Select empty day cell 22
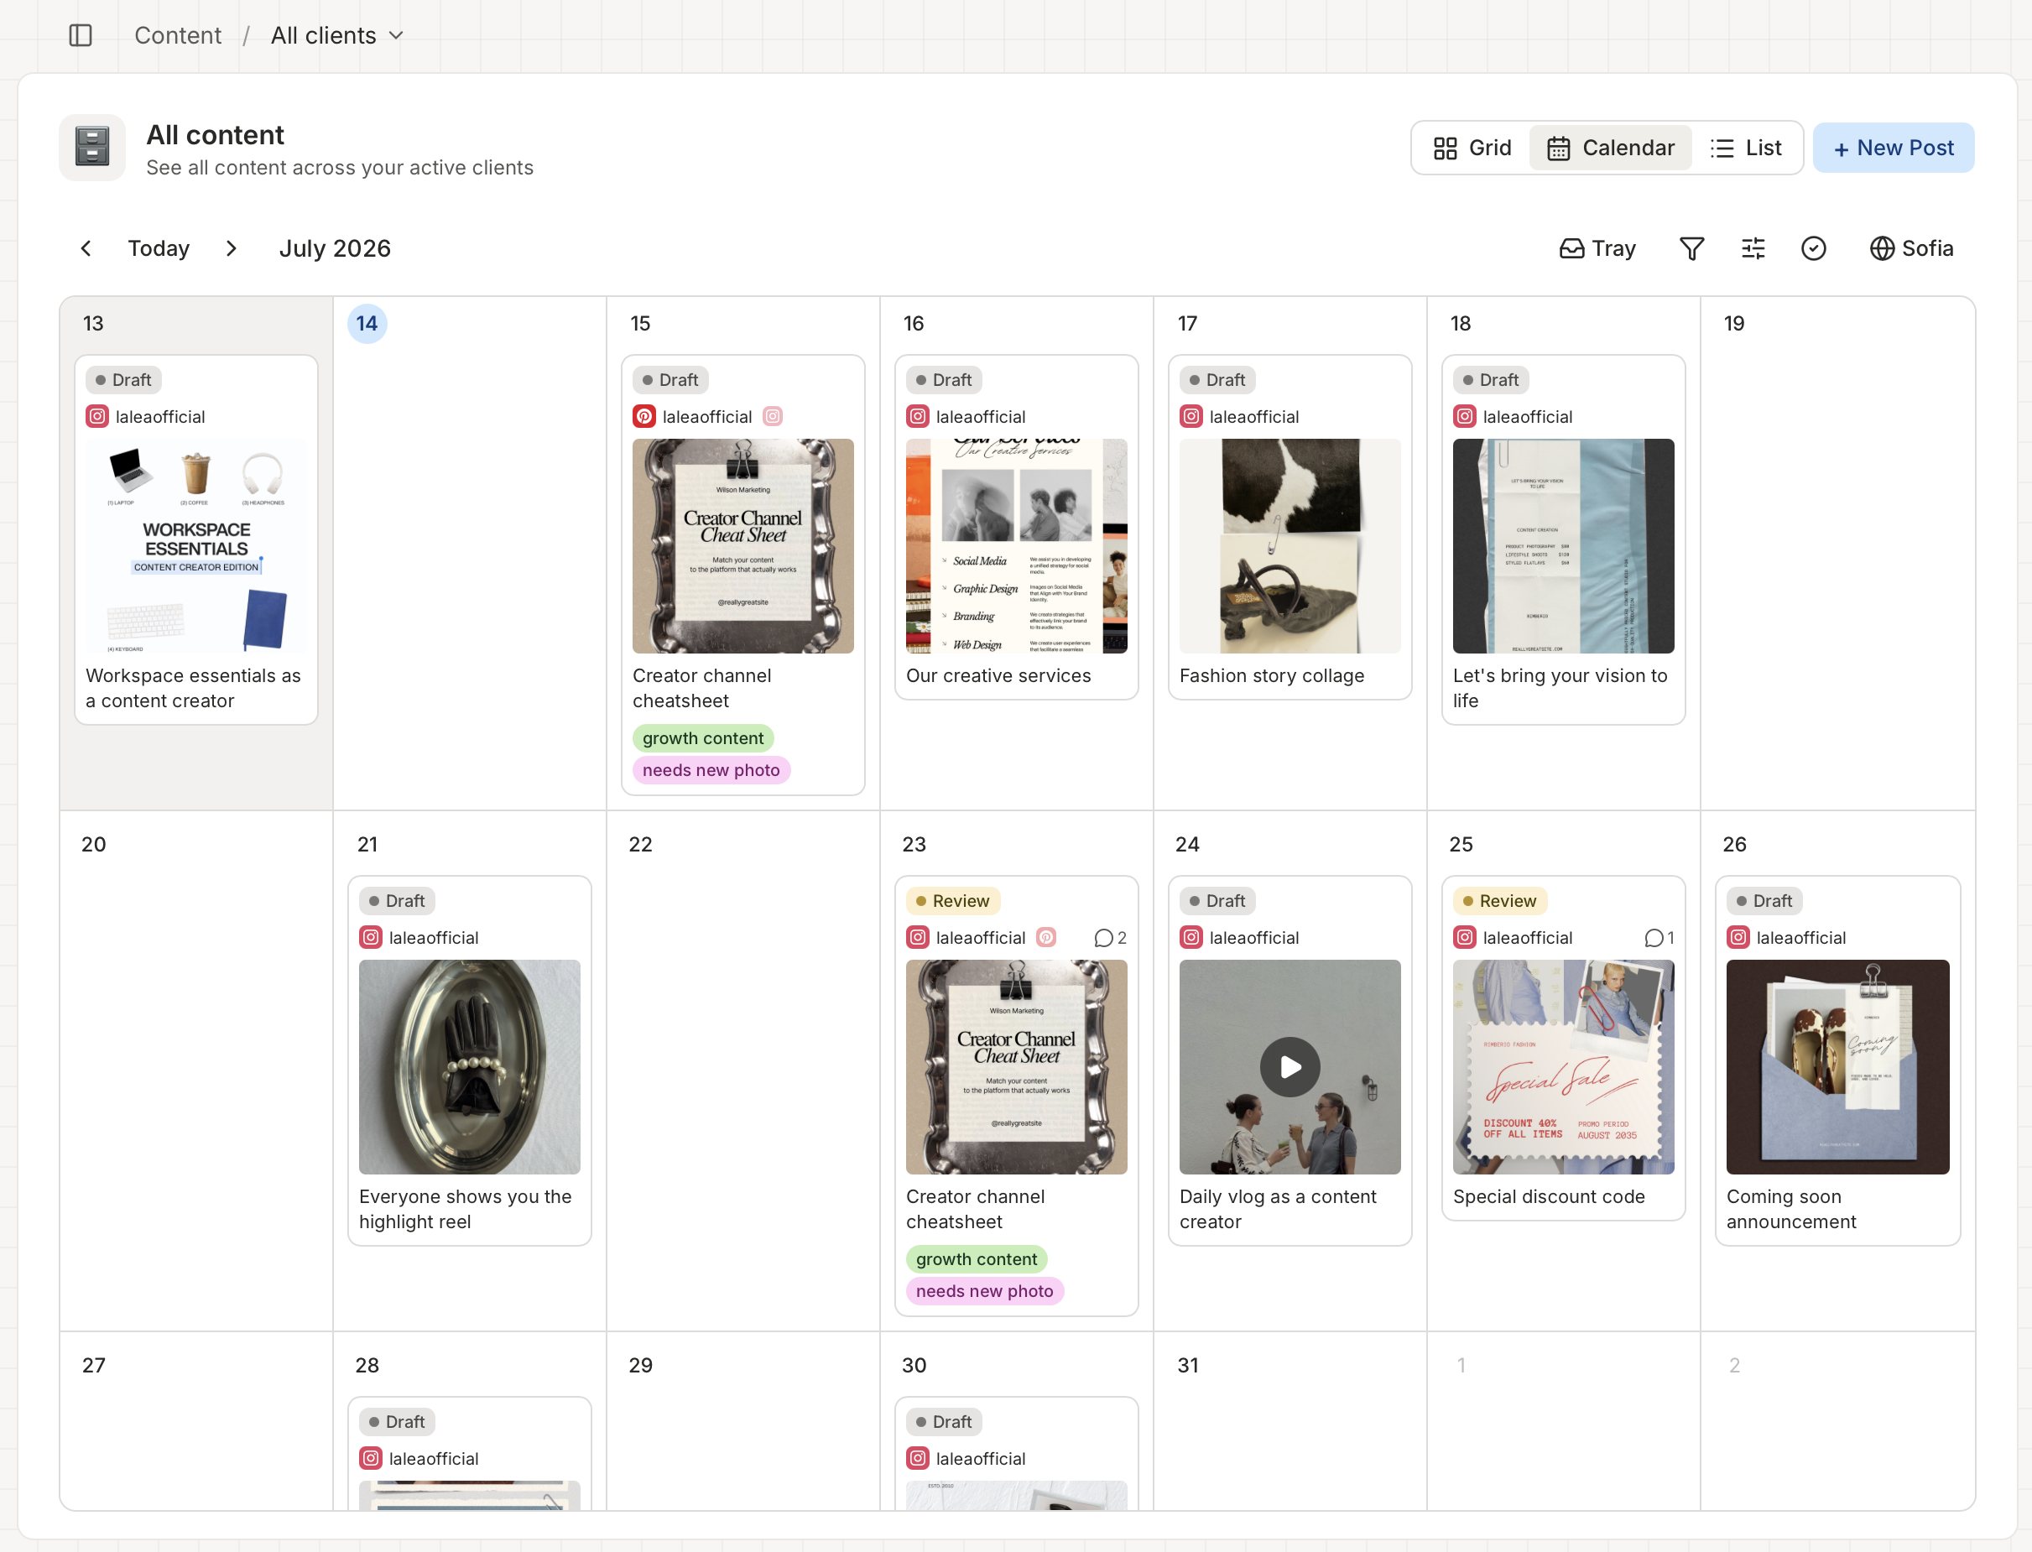The width and height of the screenshot is (2032, 1552). (742, 1070)
